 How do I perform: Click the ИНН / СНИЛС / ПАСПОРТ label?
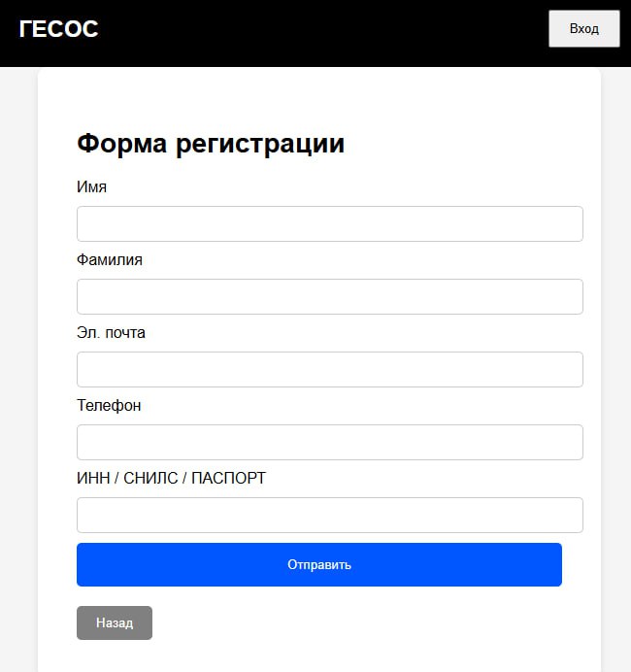[171, 478]
